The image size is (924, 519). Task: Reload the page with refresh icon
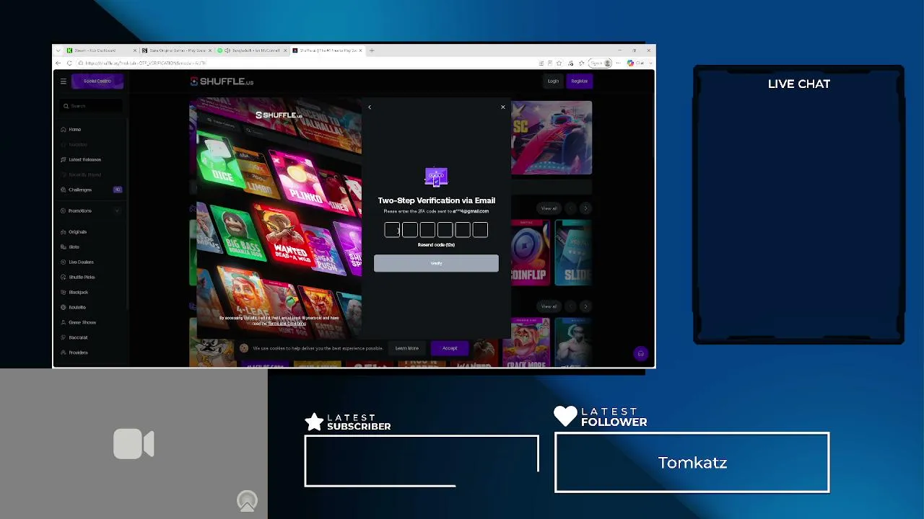(x=69, y=63)
